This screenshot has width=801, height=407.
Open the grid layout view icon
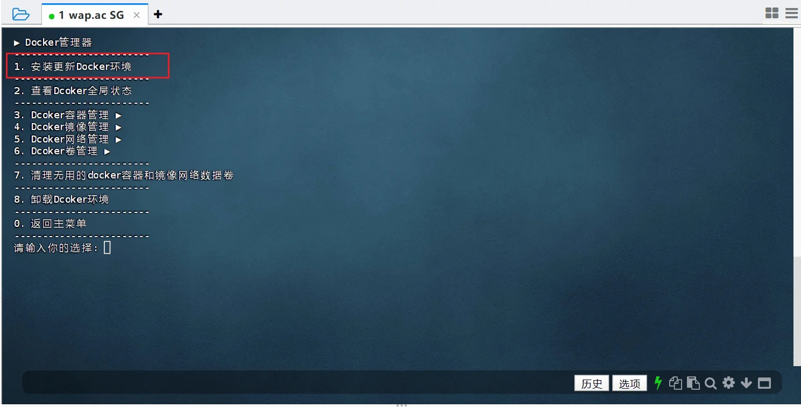click(x=772, y=13)
